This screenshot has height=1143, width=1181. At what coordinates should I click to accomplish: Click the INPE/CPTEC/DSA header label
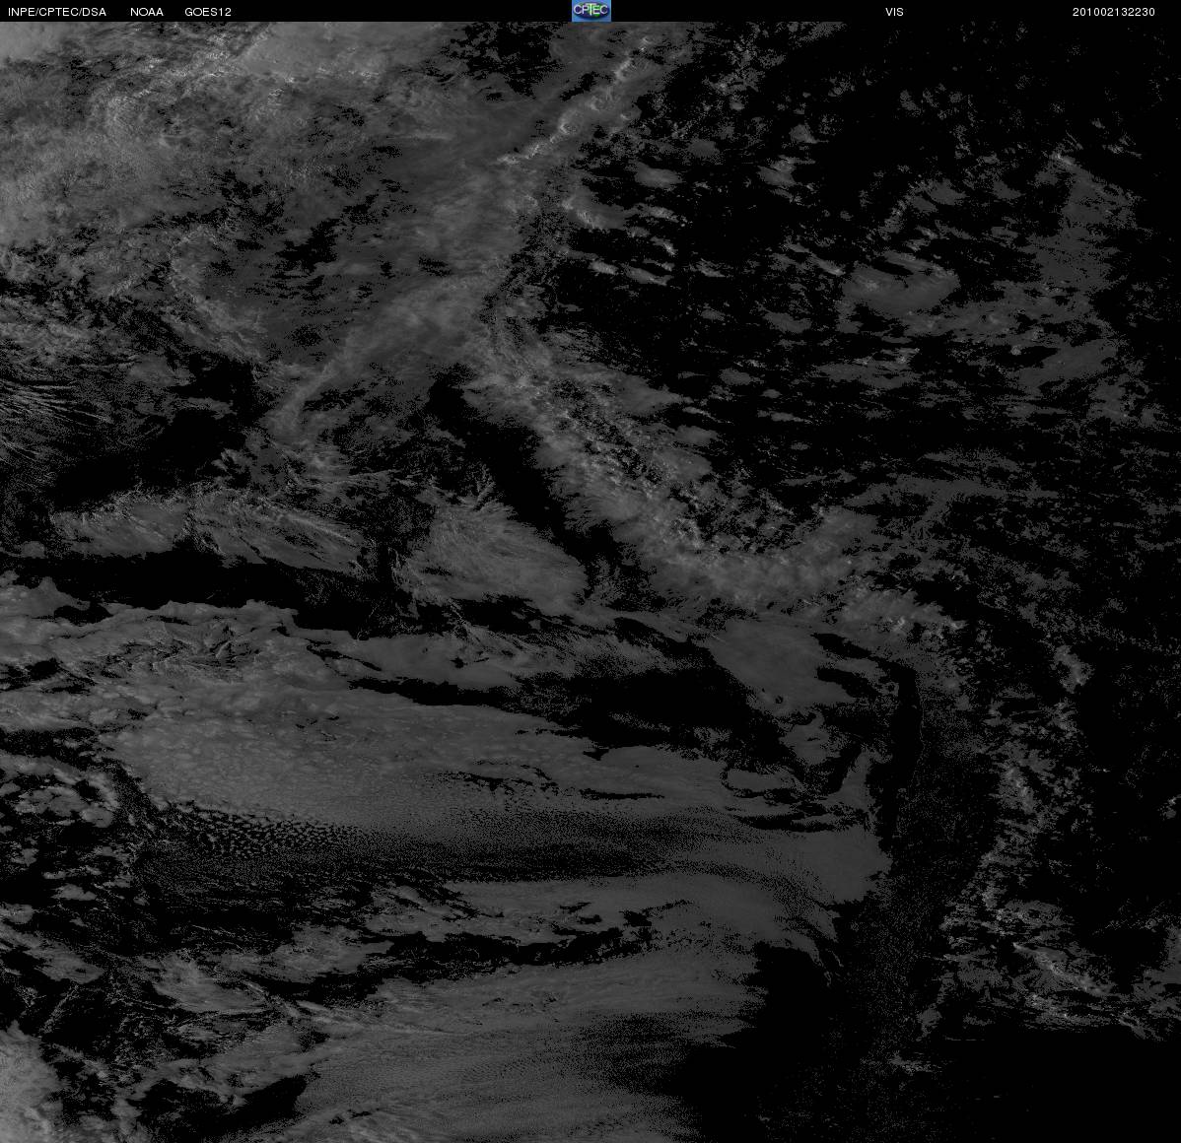pos(57,12)
